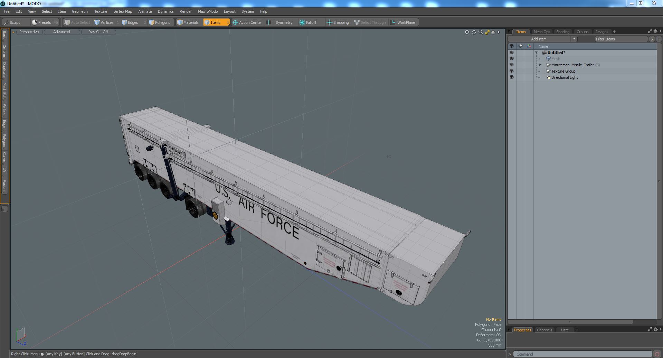663x358 pixels.
Task: Click the viewport arrow menu icon
Action: click(x=499, y=32)
